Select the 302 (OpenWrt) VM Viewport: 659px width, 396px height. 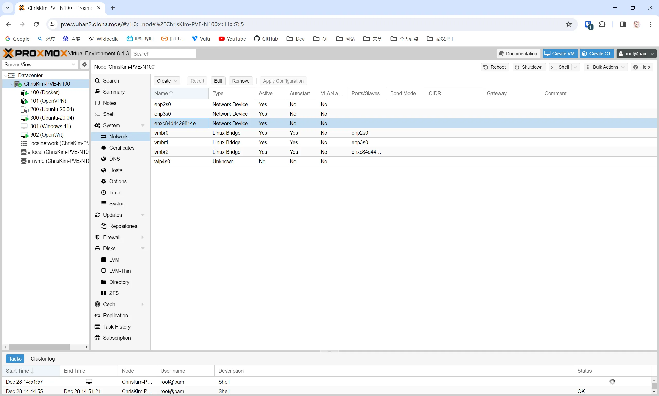tap(47, 135)
